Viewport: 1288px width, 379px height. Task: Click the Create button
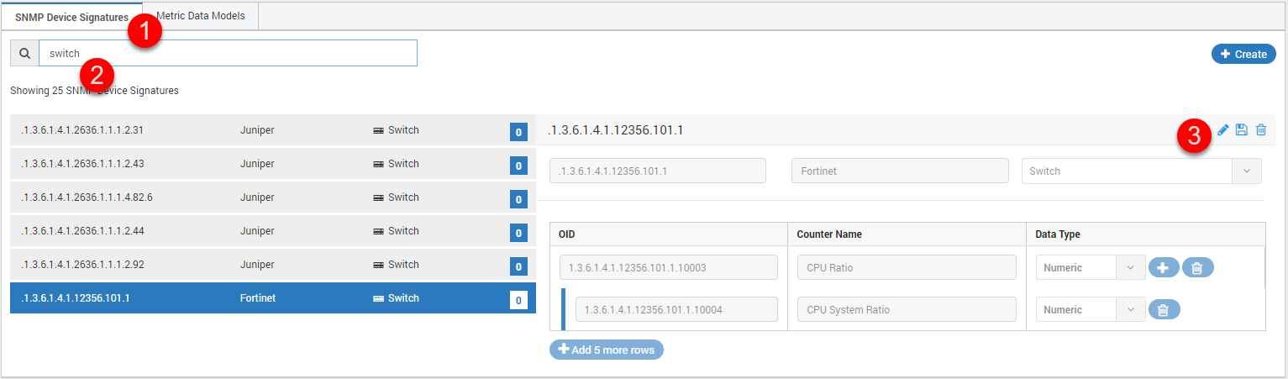(1243, 54)
